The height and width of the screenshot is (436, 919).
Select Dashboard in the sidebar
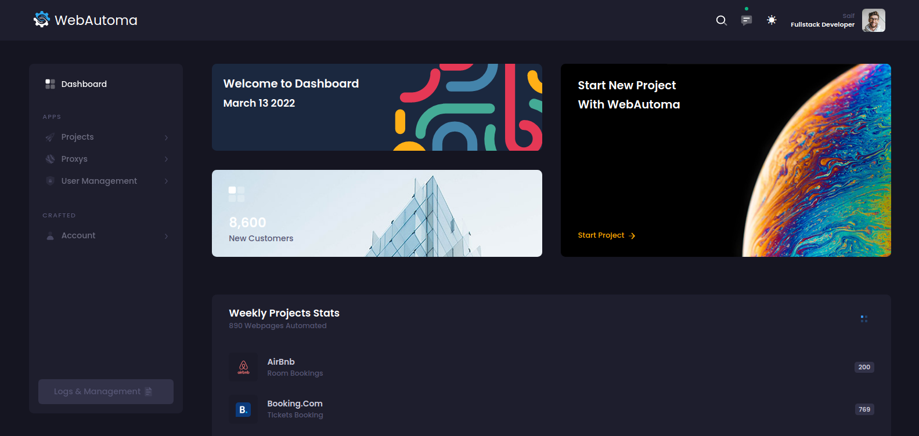click(84, 84)
